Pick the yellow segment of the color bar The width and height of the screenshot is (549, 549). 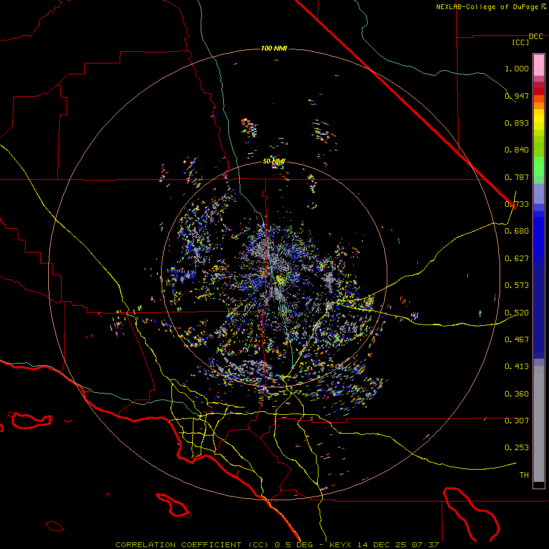point(539,120)
